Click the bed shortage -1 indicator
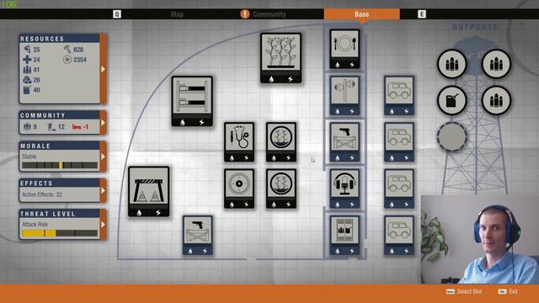This screenshot has height=303, width=539. 81,127
